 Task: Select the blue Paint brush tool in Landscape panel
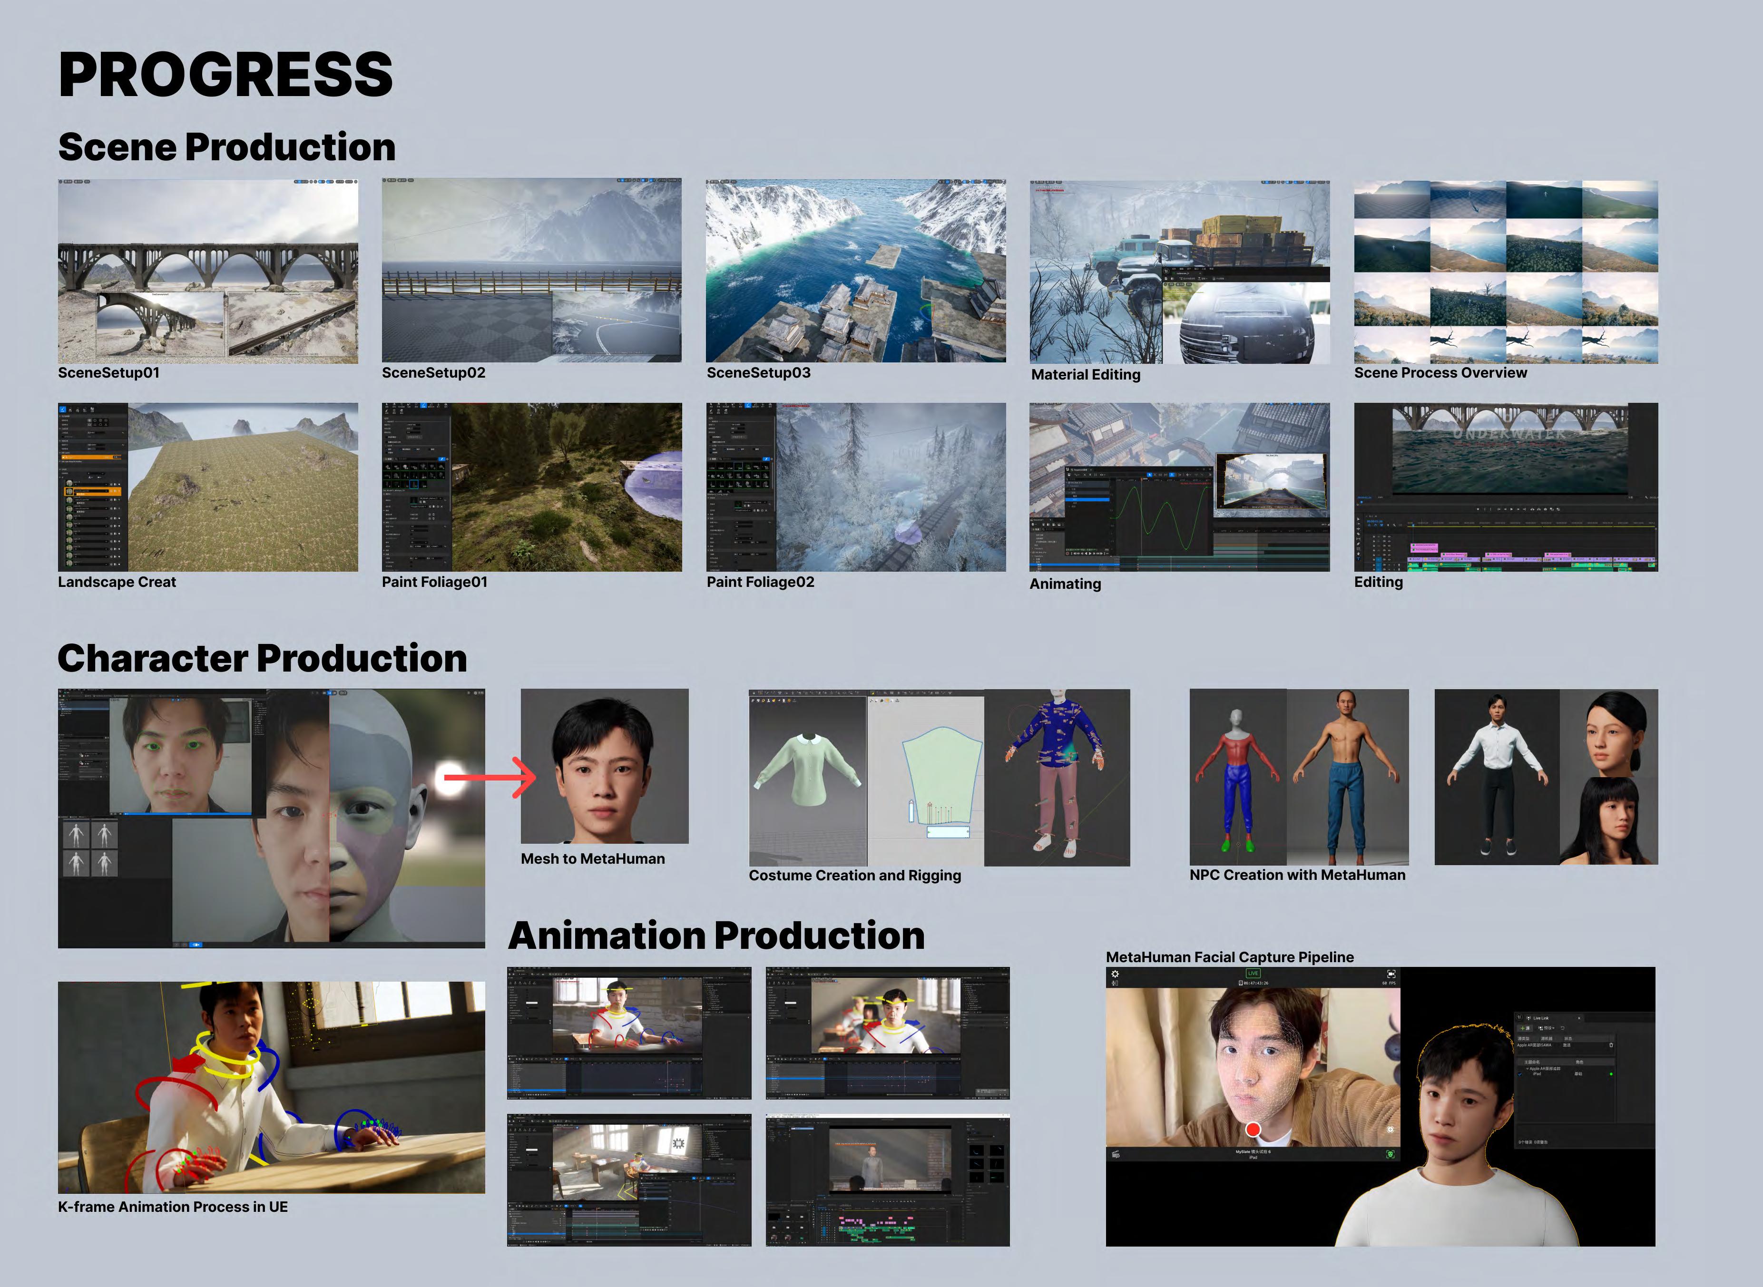[63, 410]
